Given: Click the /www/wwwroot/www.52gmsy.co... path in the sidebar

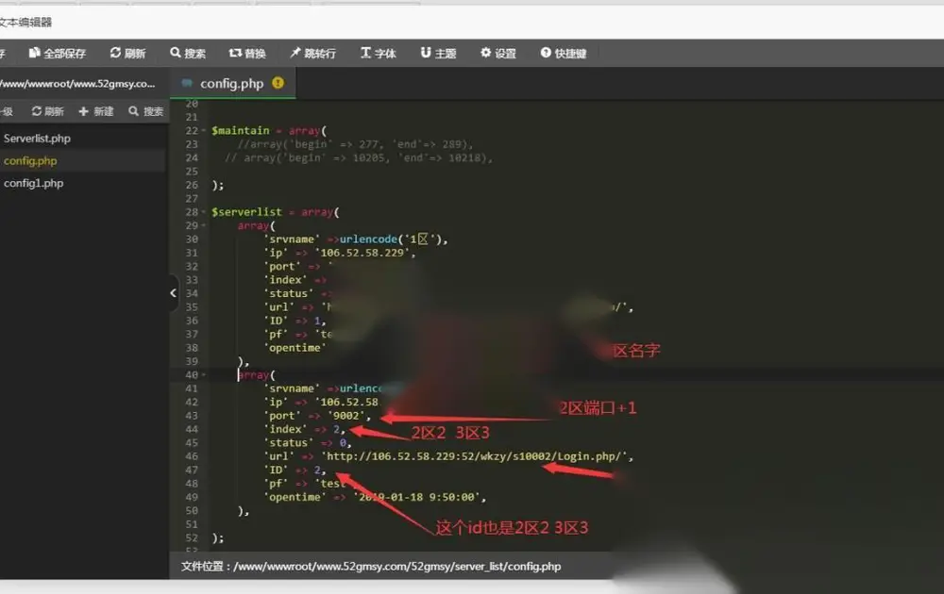Looking at the screenshot, I should coord(77,84).
